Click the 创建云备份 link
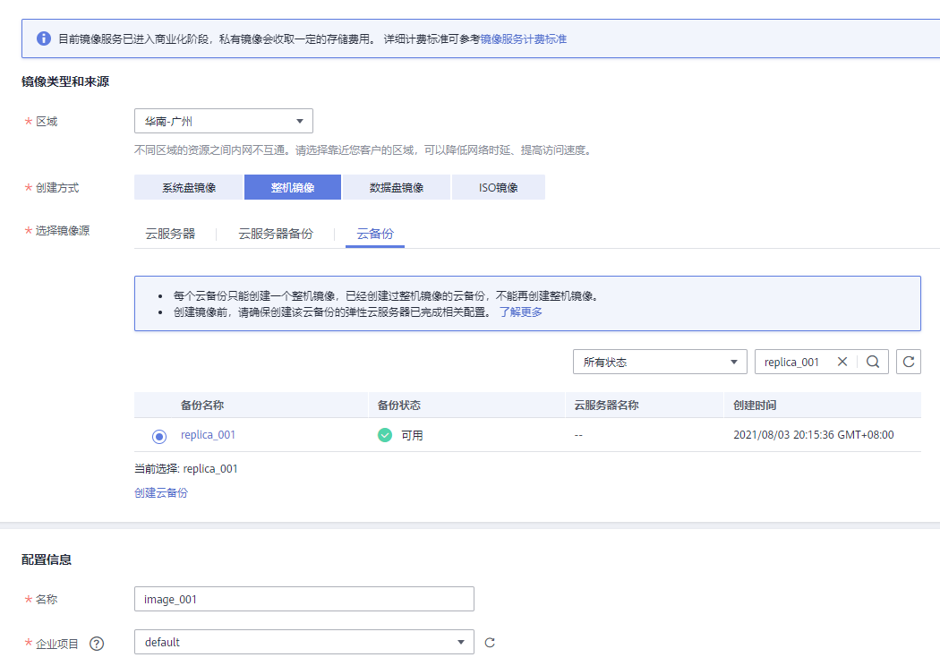 [161, 492]
